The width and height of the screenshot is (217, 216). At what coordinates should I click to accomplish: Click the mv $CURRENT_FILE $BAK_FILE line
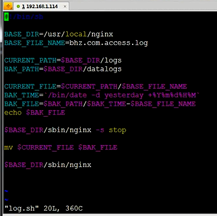pyautogui.click(x=61, y=148)
